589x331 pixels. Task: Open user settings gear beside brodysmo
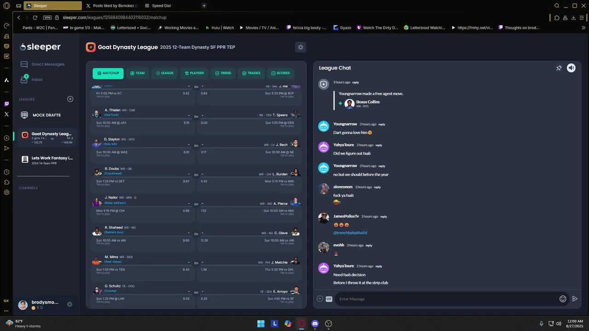coord(69,304)
